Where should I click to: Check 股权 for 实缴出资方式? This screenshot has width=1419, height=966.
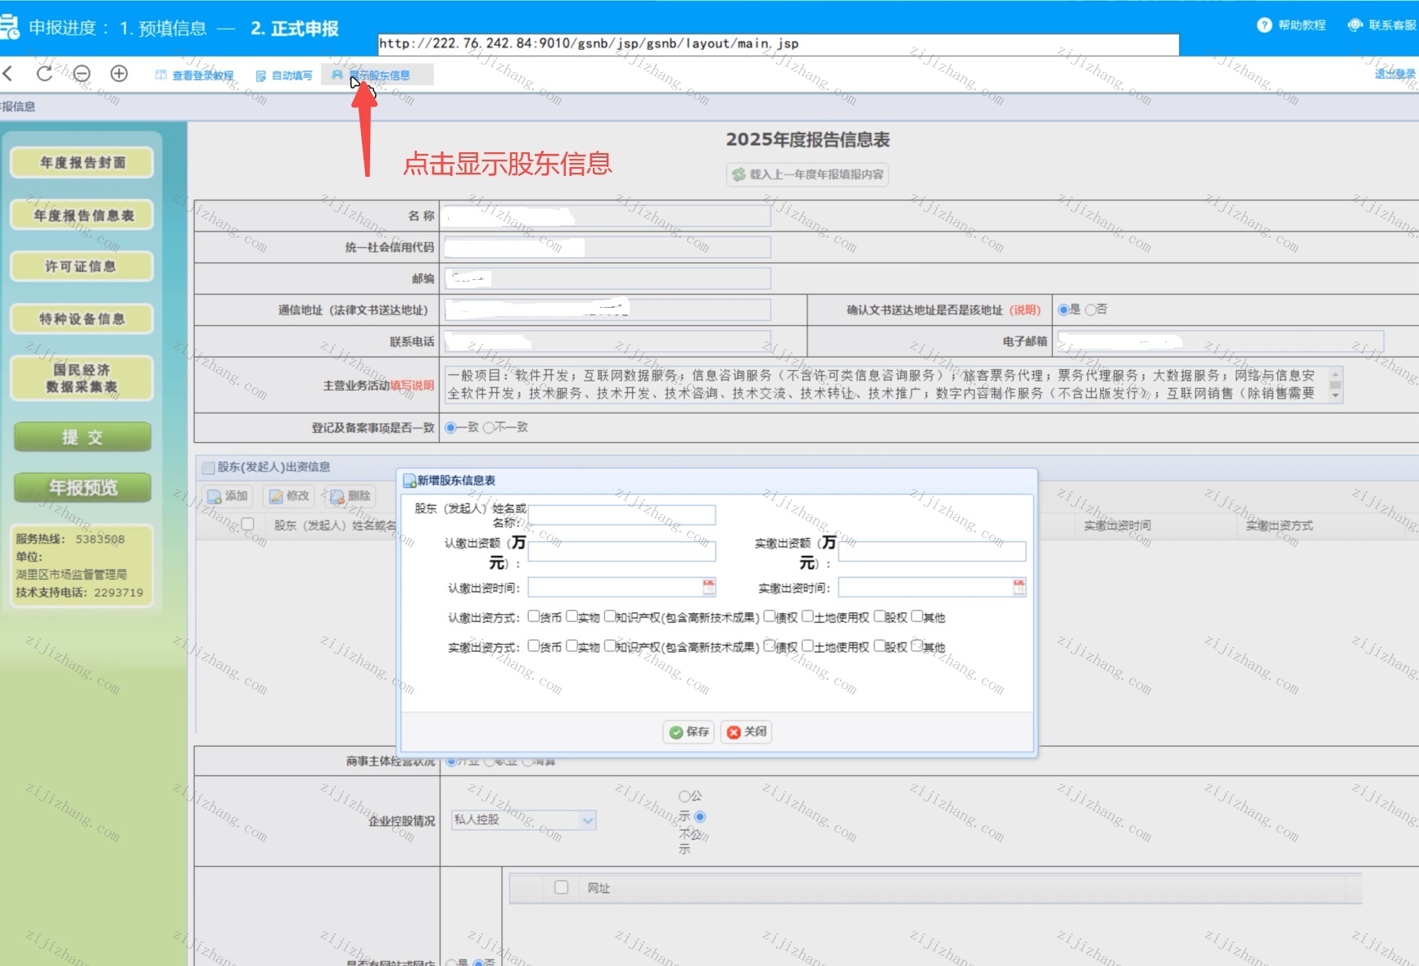(879, 646)
